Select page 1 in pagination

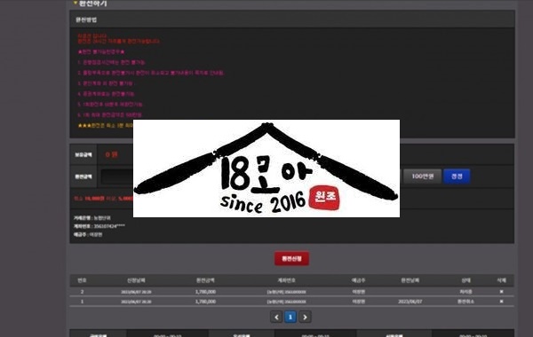coord(290,317)
